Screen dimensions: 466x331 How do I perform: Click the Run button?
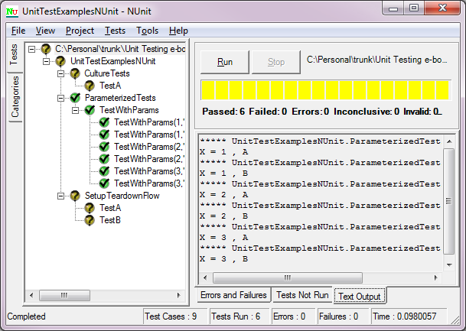(225, 62)
